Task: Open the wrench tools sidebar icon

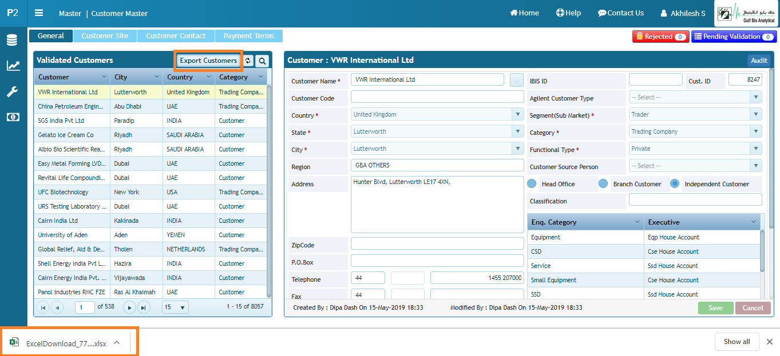Action: pos(12,91)
